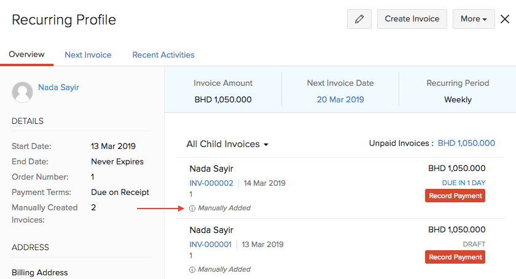Open the unpaid invoices BHD 1,050.000 amount
Image resolution: width=516 pixels, height=279 pixels.
pyautogui.click(x=466, y=143)
